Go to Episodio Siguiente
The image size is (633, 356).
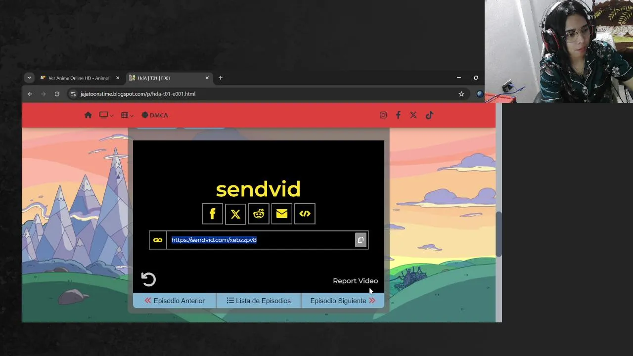coord(343,301)
